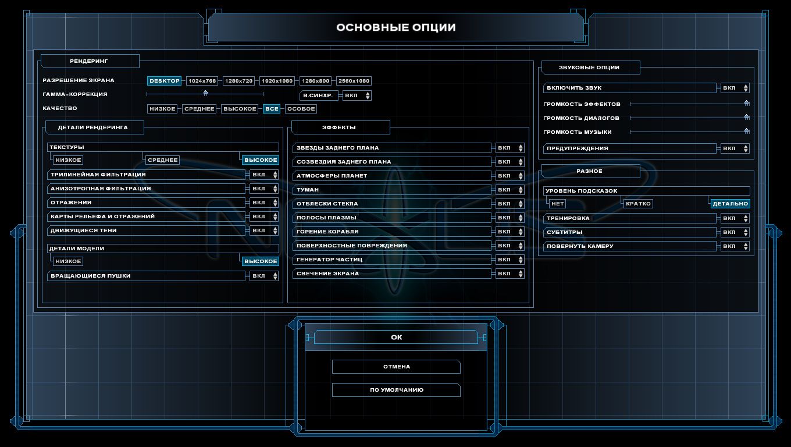
Task: Pick the 1280x800 resolution option
Action: click(316, 81)
